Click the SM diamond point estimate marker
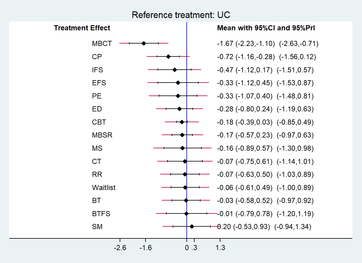 point(192,227)
